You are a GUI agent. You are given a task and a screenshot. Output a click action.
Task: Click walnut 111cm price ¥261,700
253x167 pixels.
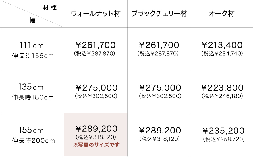pyautogui.click(x=96, y=45)
